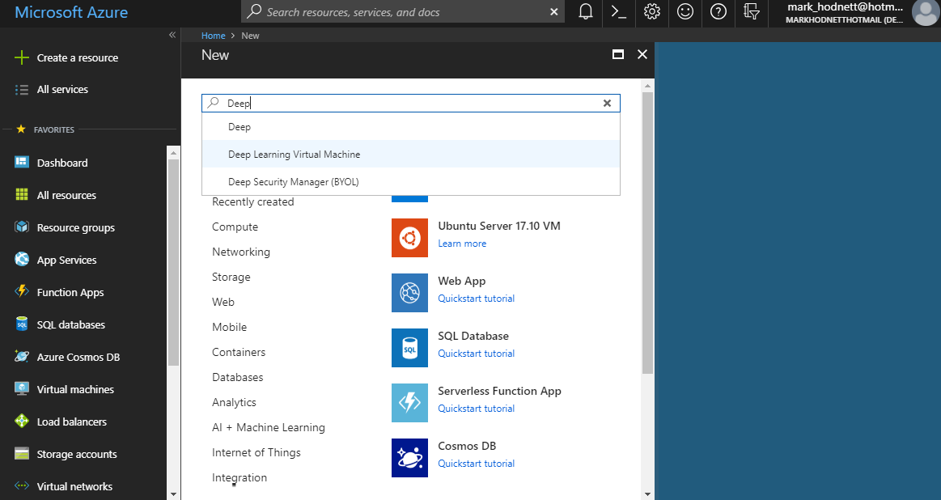The image size is (941, 500).
Task: Click the feedback smiley face
Action: coord(685,12)
